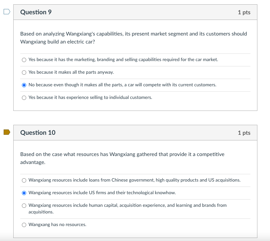Click the selected "No because..." radio button
Image resolution: width=270 pixels, height=241 pixels.
(x=24, y=85)
